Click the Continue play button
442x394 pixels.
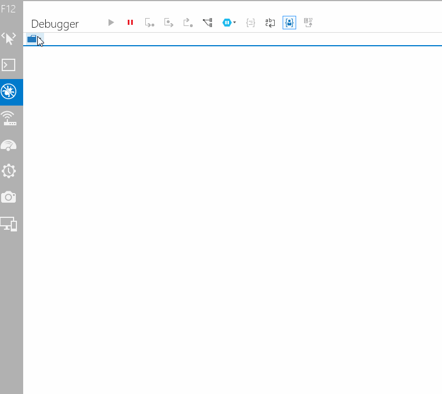click(x=111, y=23)
